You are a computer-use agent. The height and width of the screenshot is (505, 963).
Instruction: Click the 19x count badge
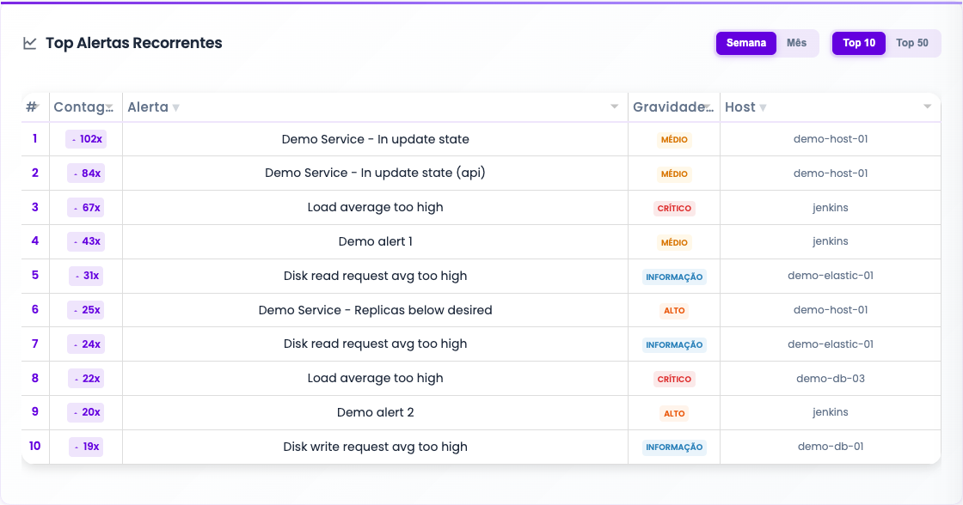[x=86, y=447]
